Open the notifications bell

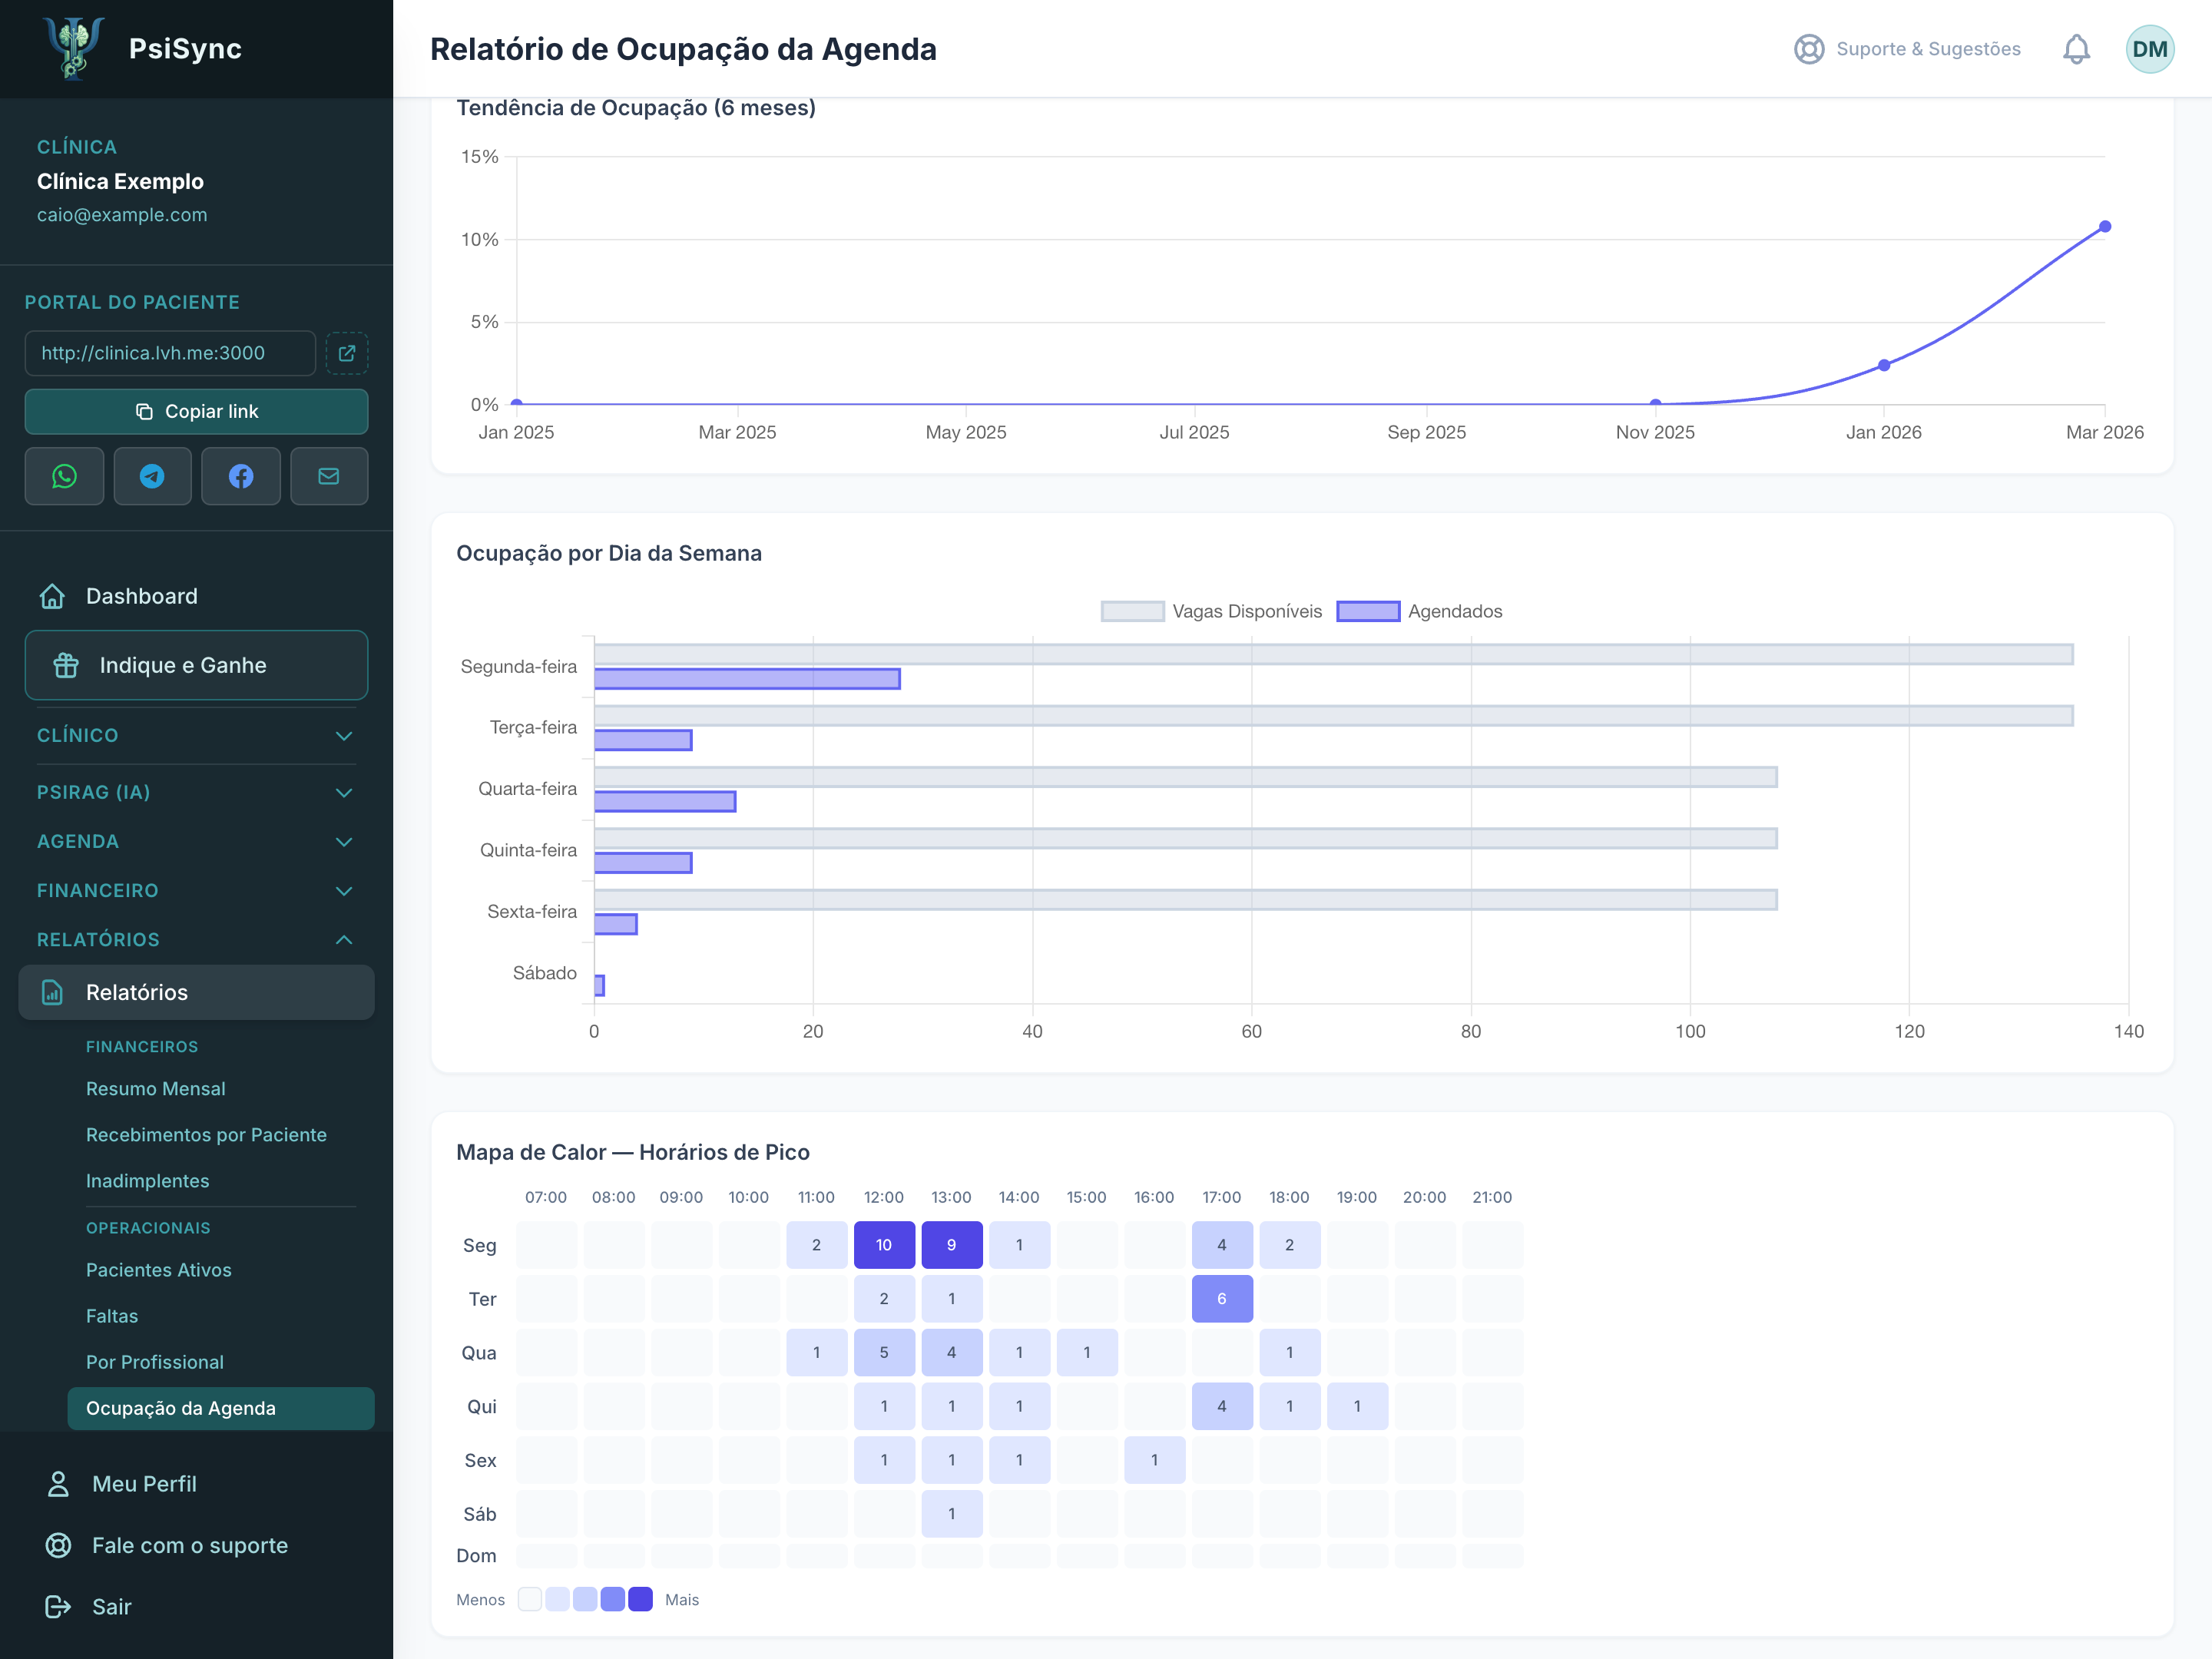point(2077,49)
